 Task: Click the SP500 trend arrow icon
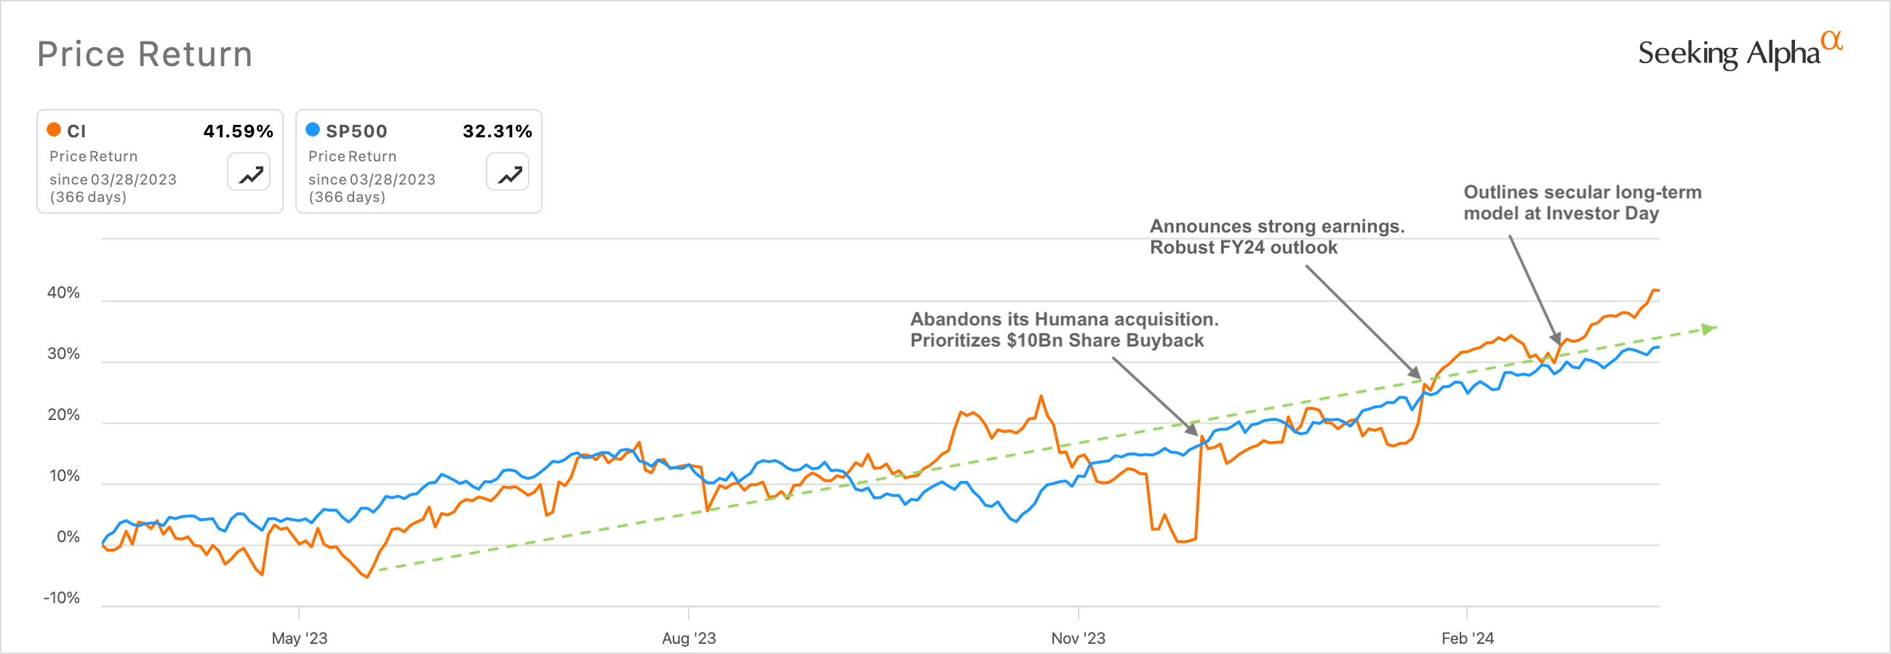pyautogui.click(x=508, y=173)
